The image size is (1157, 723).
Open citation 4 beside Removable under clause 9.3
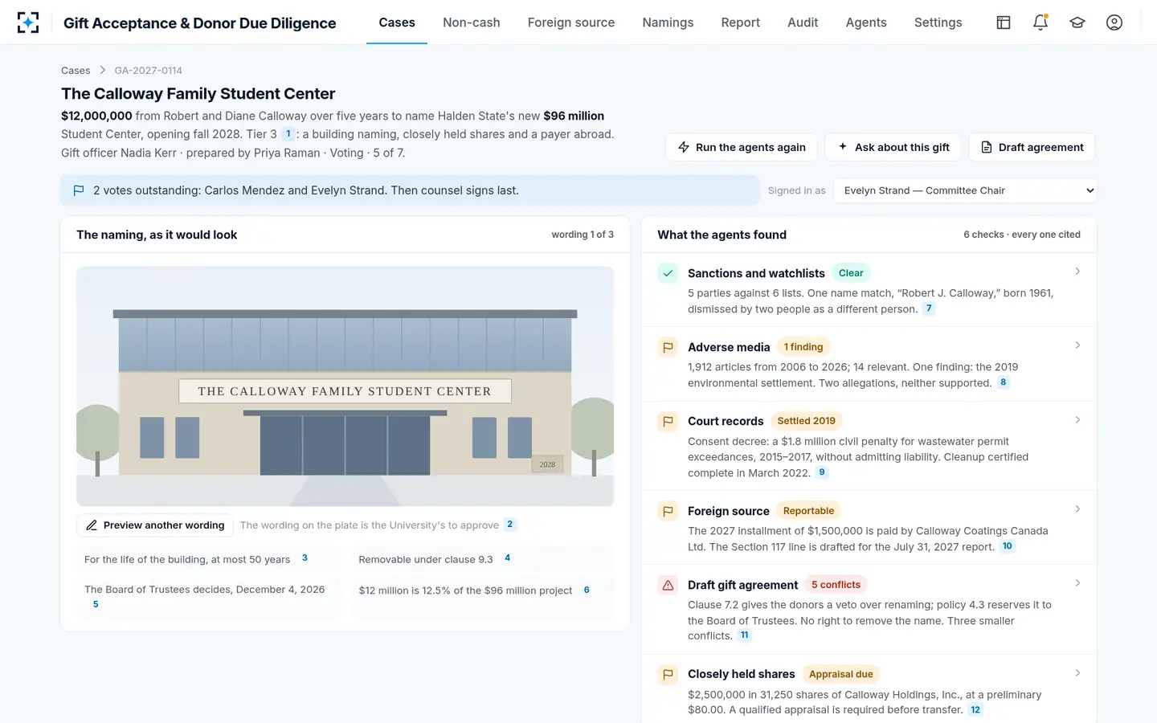coord(507,558)
